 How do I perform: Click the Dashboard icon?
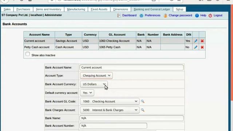pyautogui.click(x=119, y=15)
